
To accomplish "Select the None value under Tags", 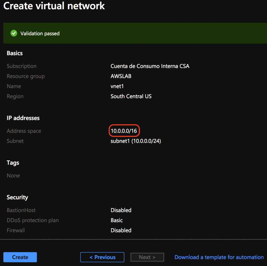I will (13, 176).
